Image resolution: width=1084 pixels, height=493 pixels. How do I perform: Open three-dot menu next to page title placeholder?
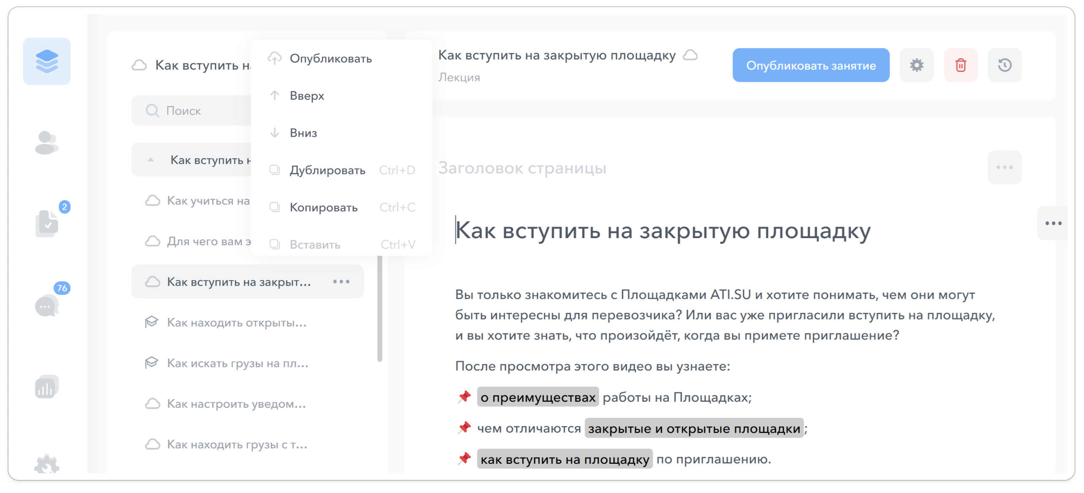point(1004,167)
